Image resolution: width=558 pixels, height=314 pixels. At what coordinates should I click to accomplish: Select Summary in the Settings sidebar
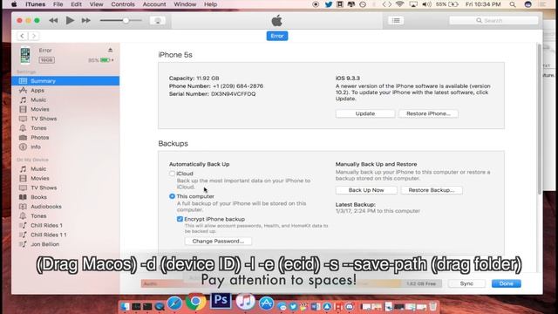tap(65, 81)
